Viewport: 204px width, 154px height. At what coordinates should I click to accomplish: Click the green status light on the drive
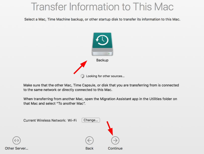[109, 54]
